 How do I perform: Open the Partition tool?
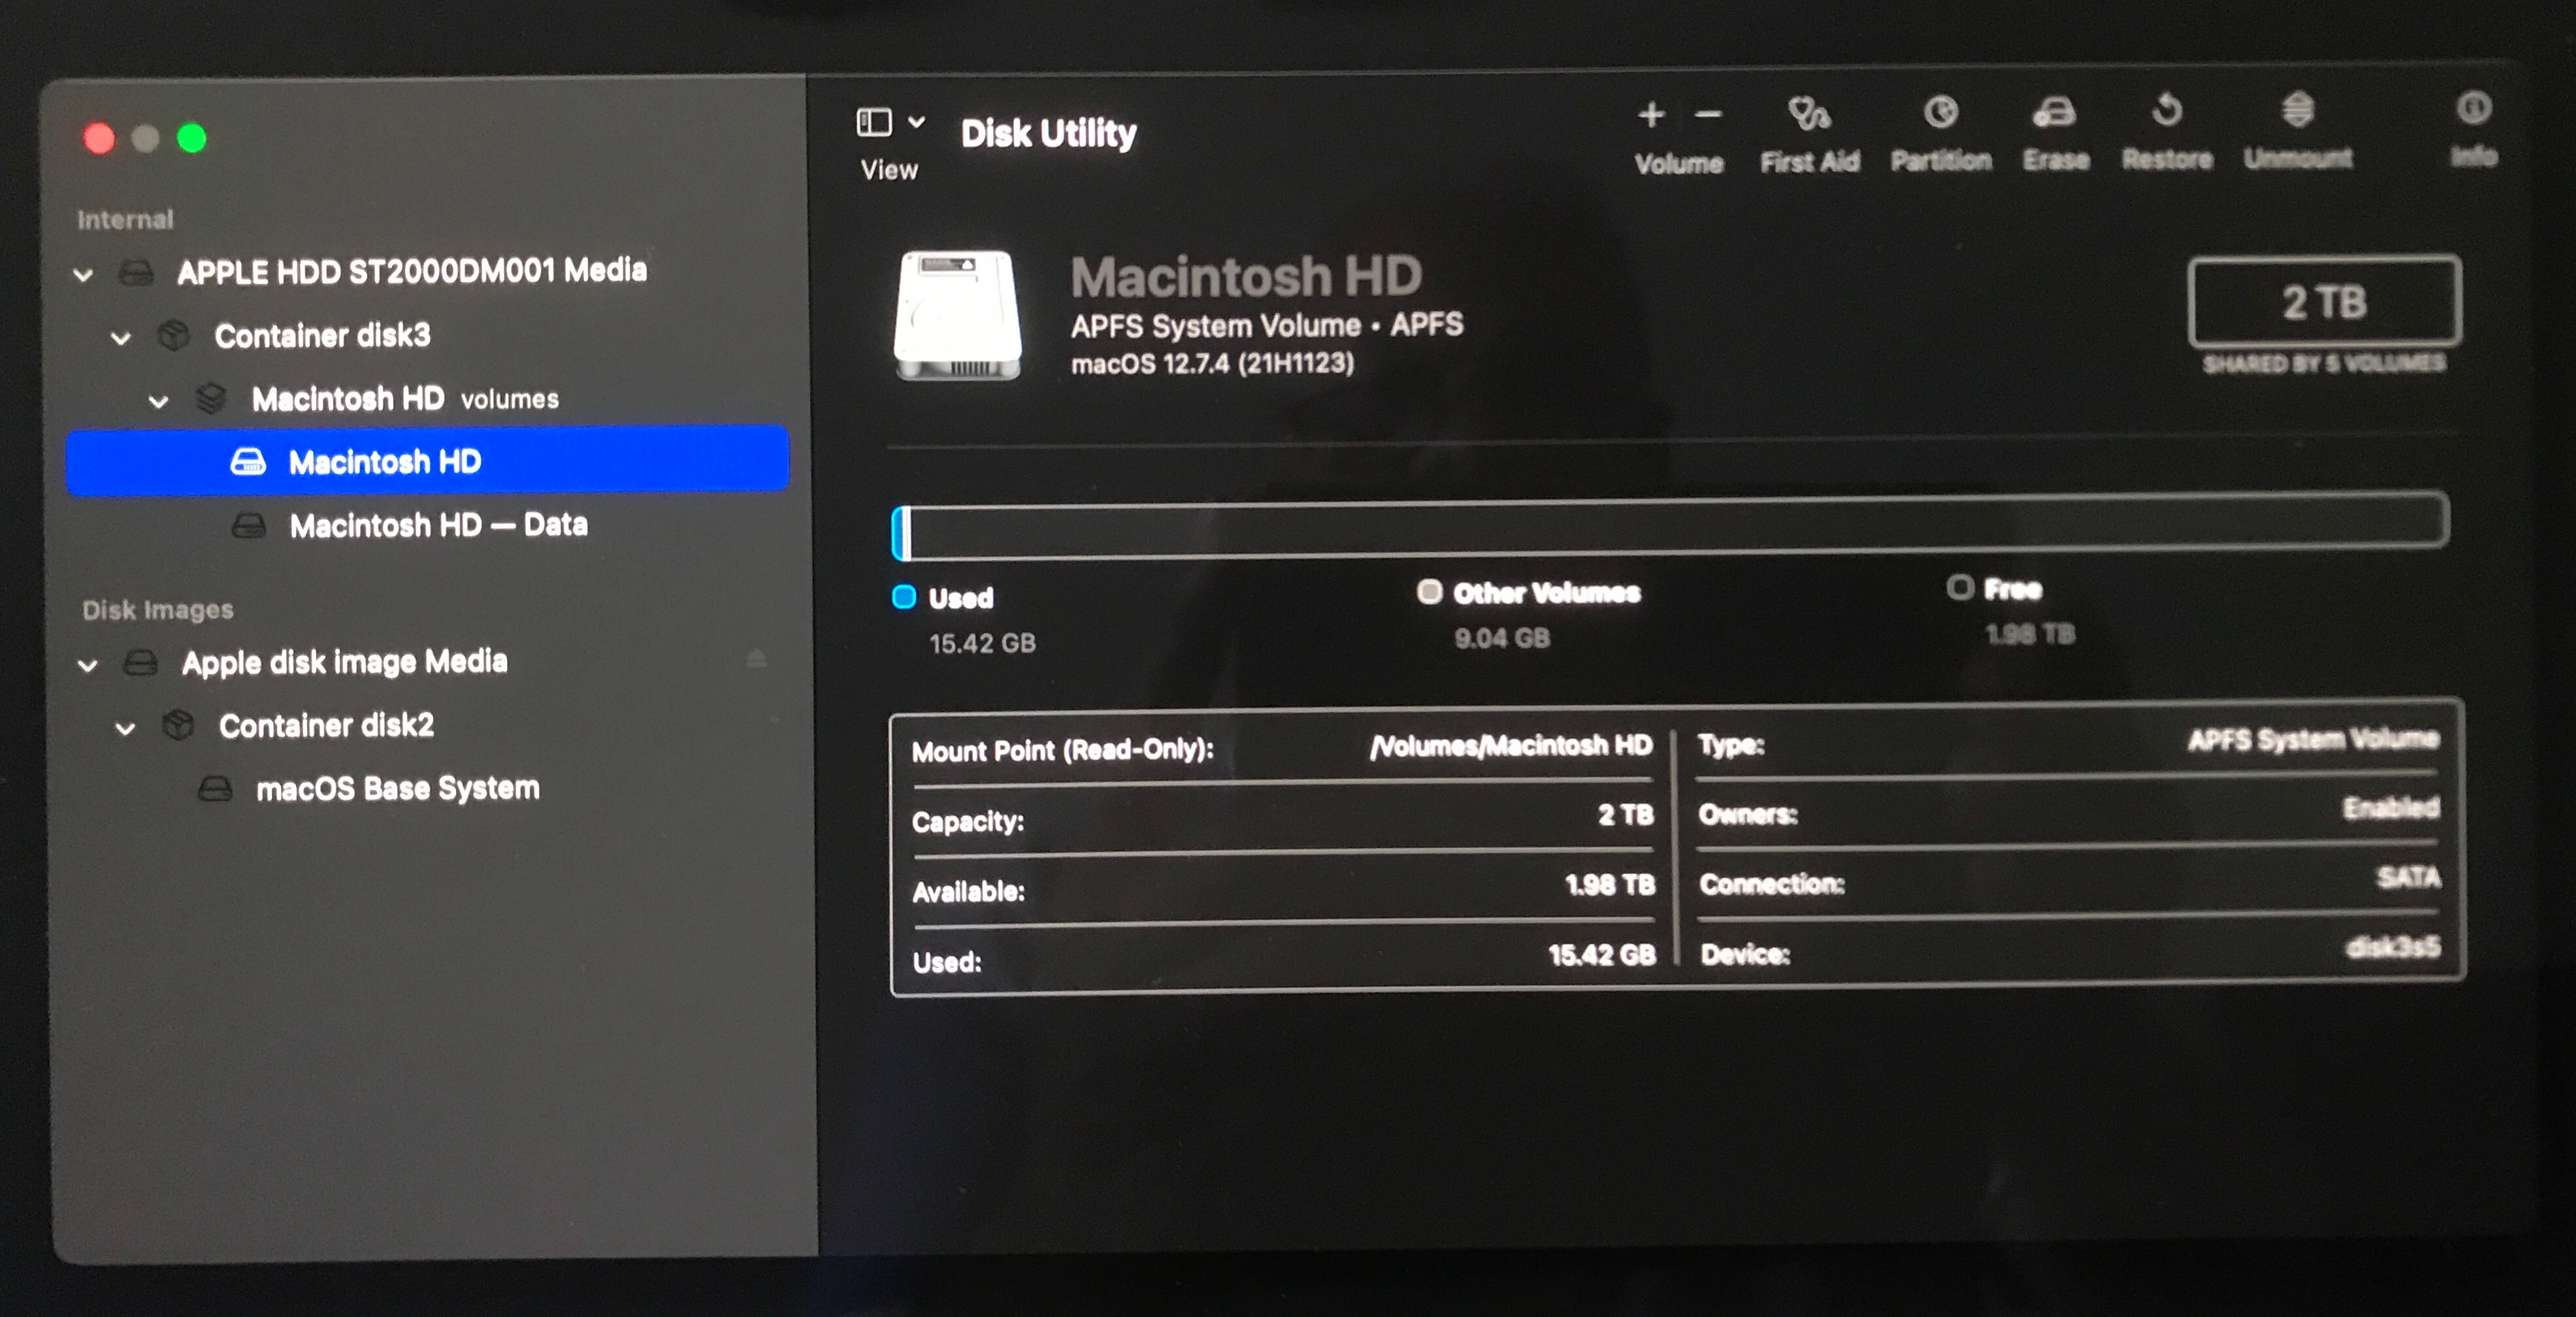pos(1940,113)
